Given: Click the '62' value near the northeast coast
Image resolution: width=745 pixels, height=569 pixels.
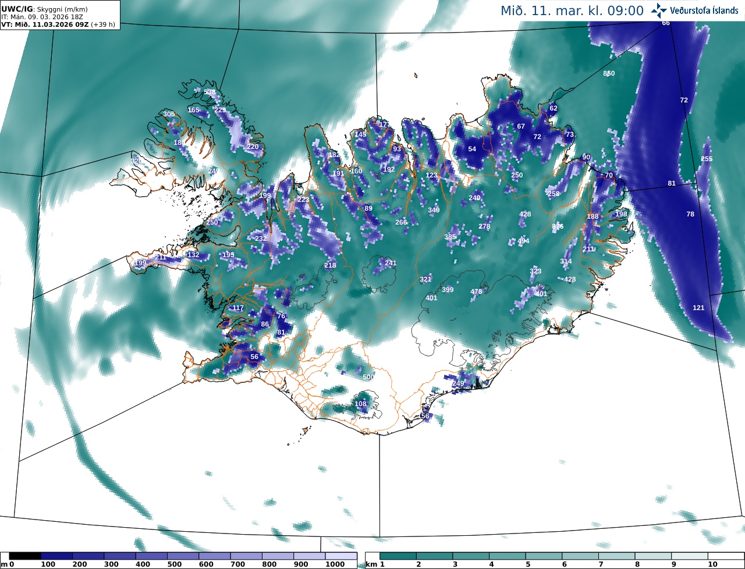Looking at the screenshot, I should click(x=554, y=108).
